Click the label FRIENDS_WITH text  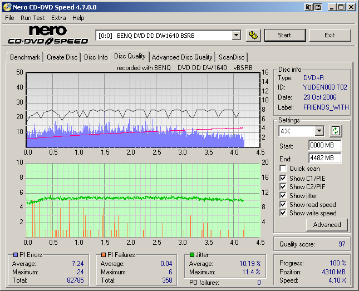(x=326, y=107)
